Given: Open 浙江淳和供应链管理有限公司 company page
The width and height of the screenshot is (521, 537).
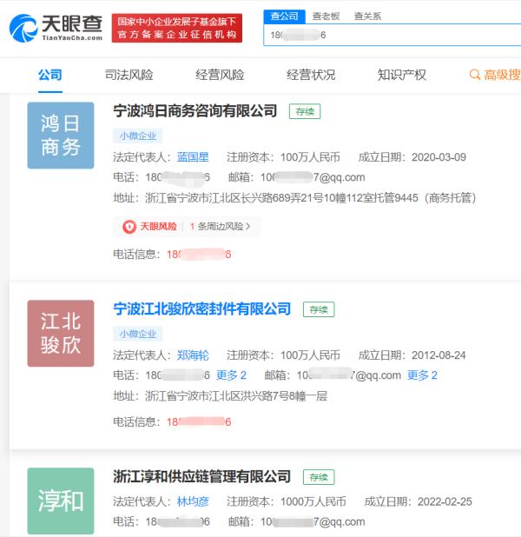Looking at the screenshot, I should [x=202, y=477].
